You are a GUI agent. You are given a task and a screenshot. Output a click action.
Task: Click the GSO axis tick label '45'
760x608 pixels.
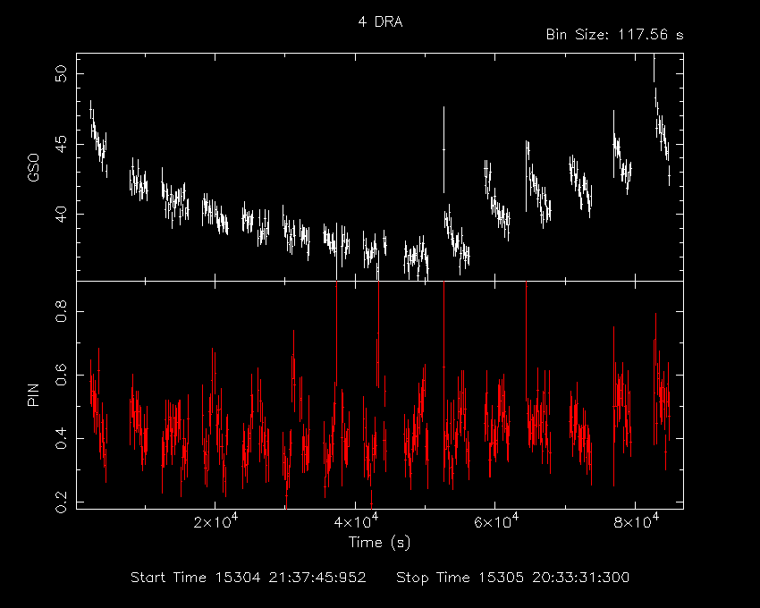click(62, 145)
